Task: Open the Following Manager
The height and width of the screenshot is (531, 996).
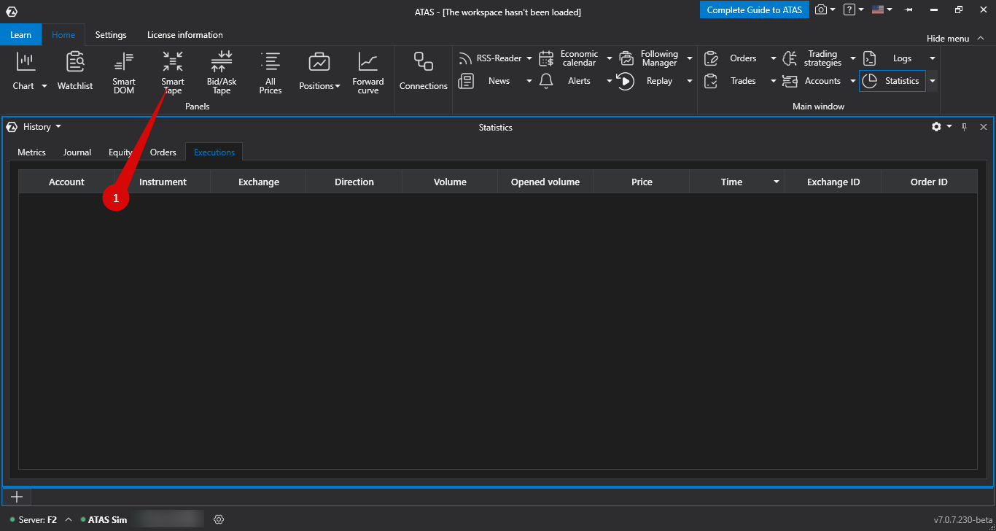Action: coord(650,58)
